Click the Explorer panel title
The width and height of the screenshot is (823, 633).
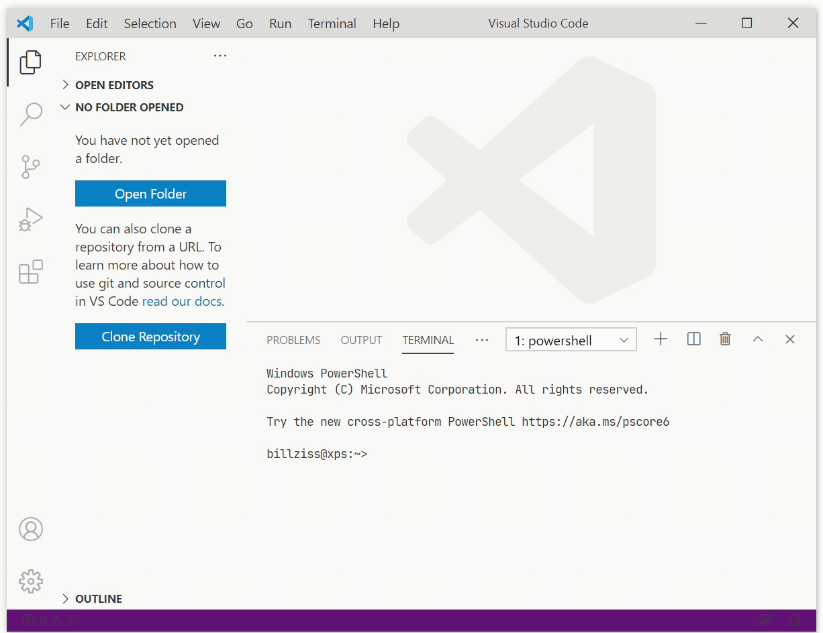point(101,56)
